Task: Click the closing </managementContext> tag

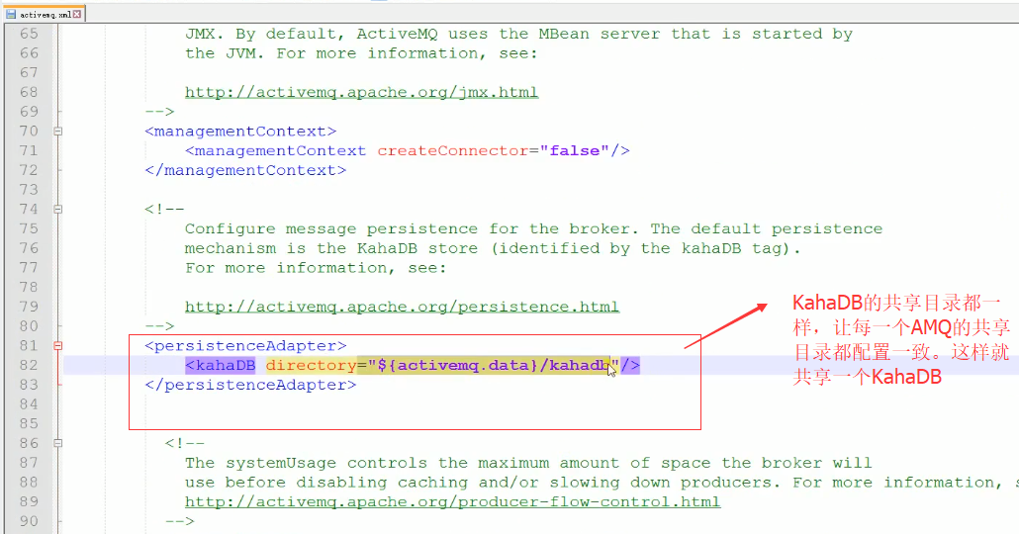Action: coord(245,170)
